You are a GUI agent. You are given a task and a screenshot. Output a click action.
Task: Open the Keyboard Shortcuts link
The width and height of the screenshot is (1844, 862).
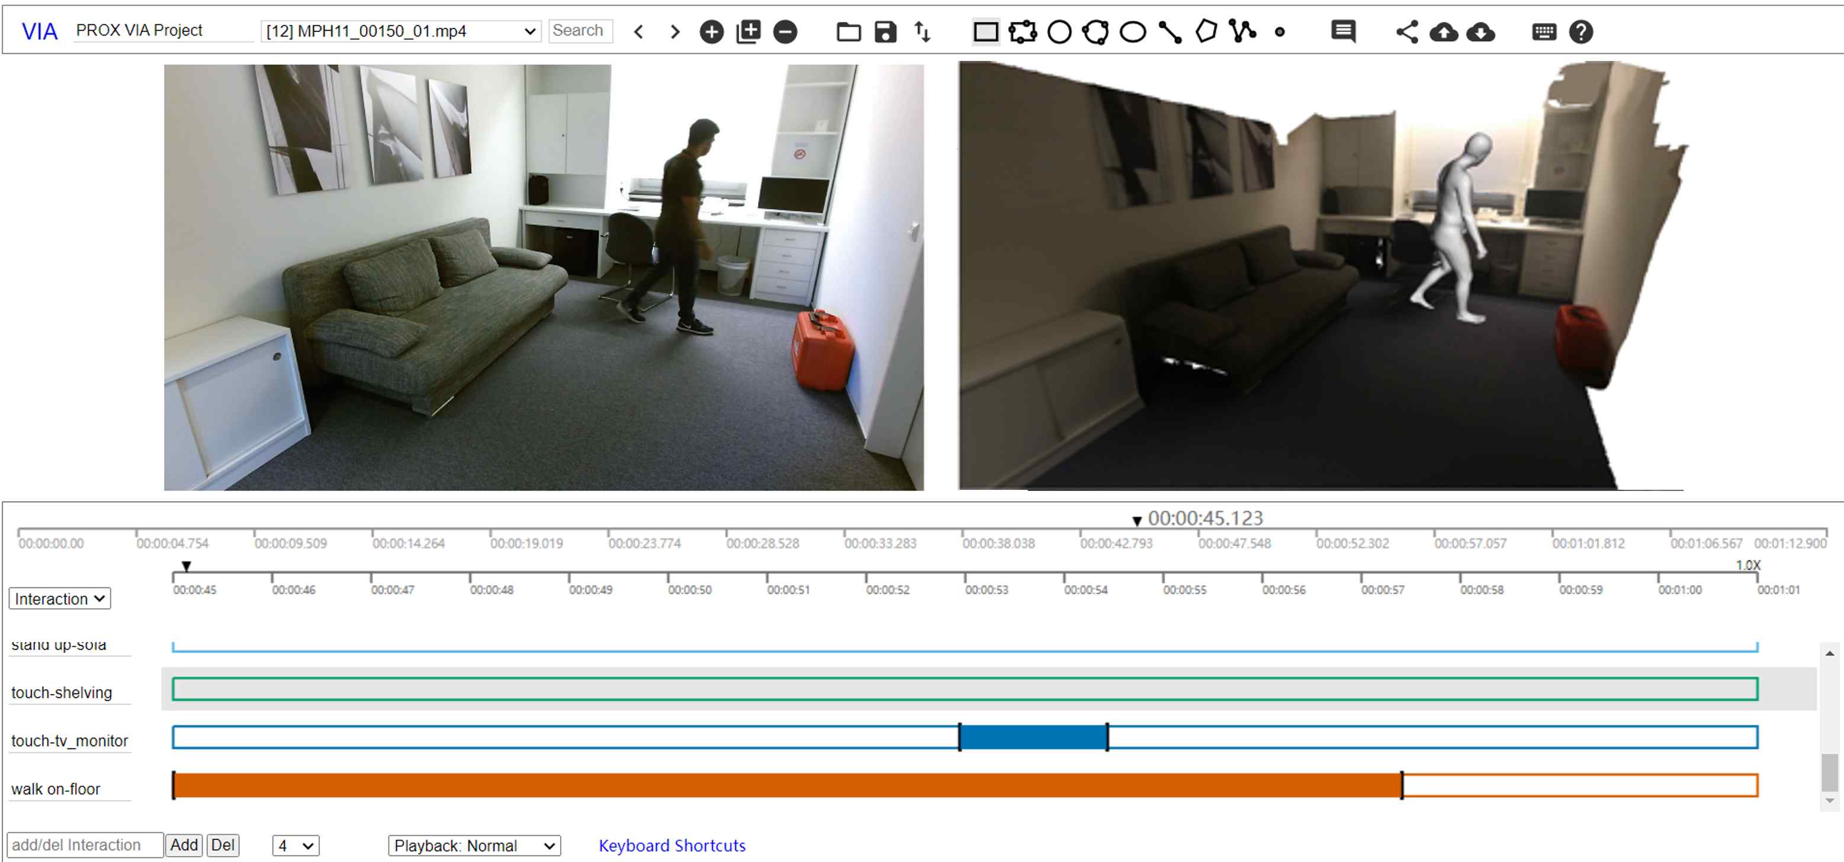pos(672,845)
